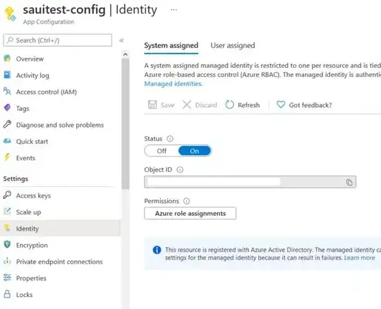The height and width of the screenshot is (309, 381).
Task: Click the Refresh icon in toolbar
Action: point(229,105)
